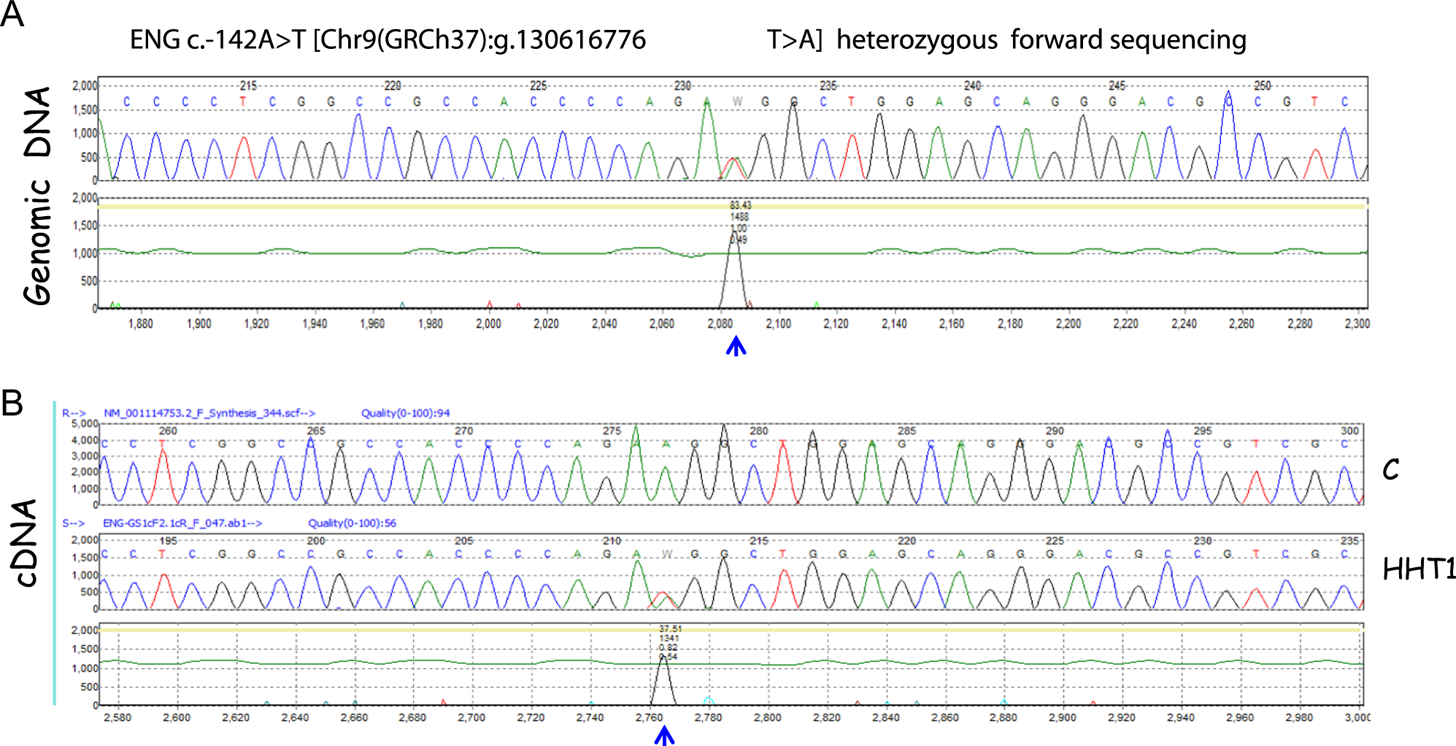1456x746 pixels.
Task: Click x-axis tick "2,660"
Action: pos(354,718)
